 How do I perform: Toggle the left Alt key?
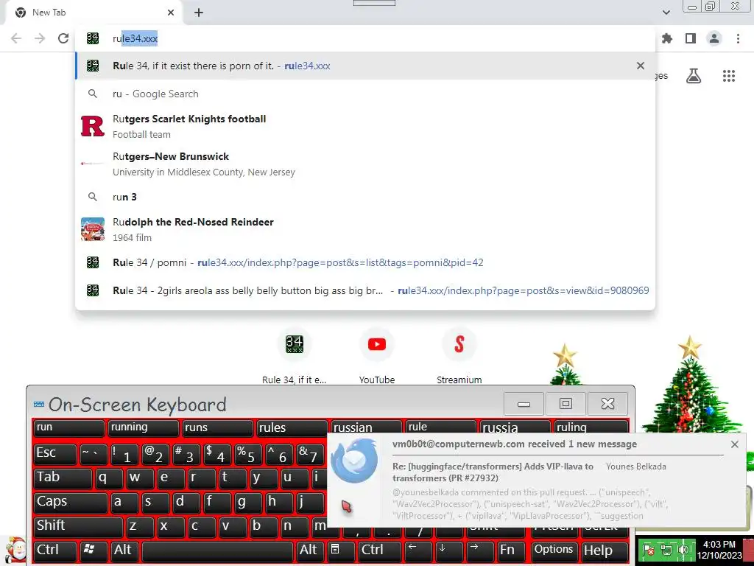(x=124, y=551)
